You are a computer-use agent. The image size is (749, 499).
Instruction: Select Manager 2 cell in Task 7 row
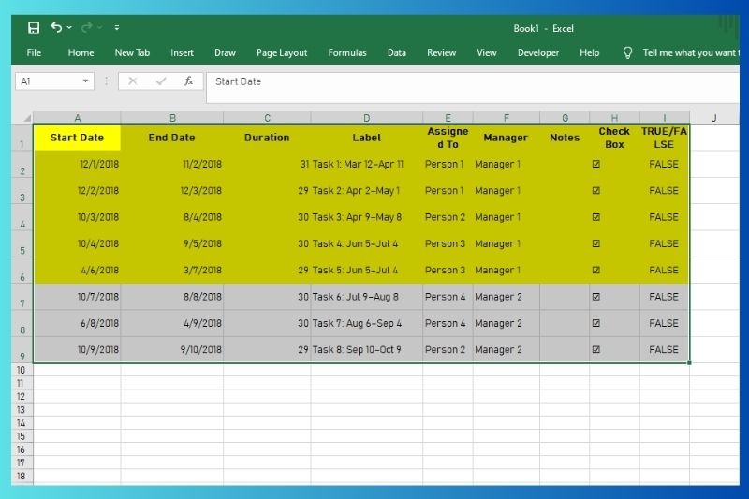[507, 323]
